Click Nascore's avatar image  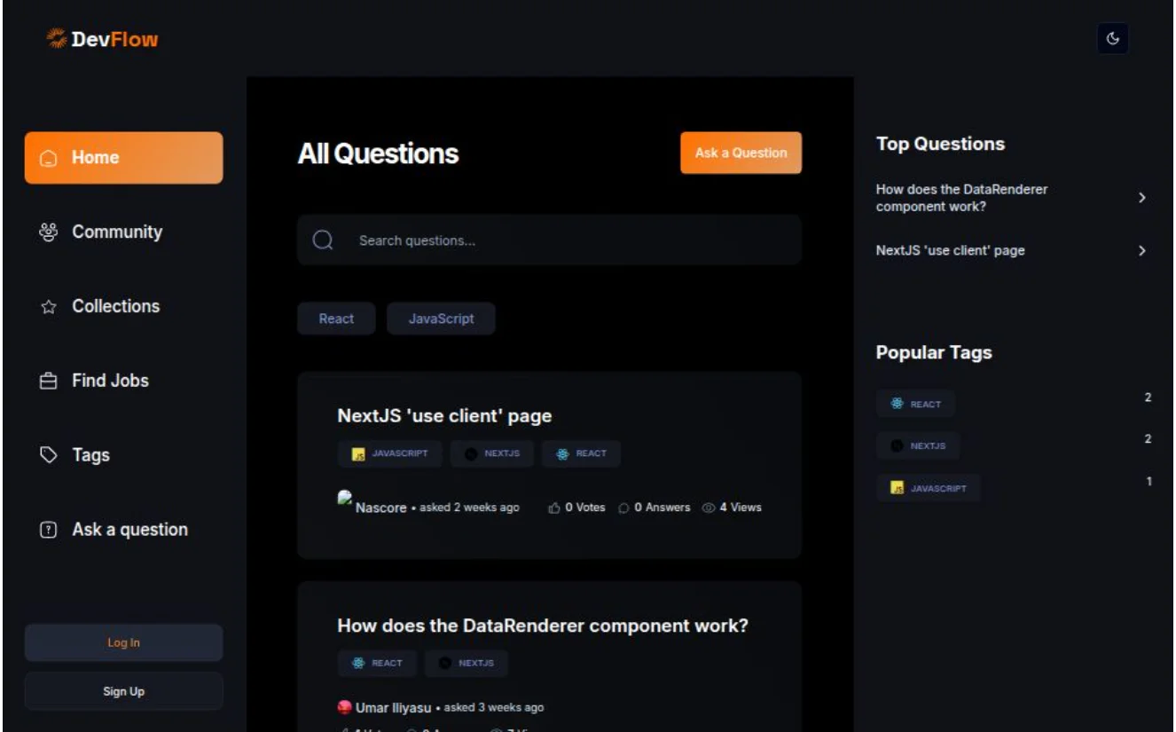point(345,499)
